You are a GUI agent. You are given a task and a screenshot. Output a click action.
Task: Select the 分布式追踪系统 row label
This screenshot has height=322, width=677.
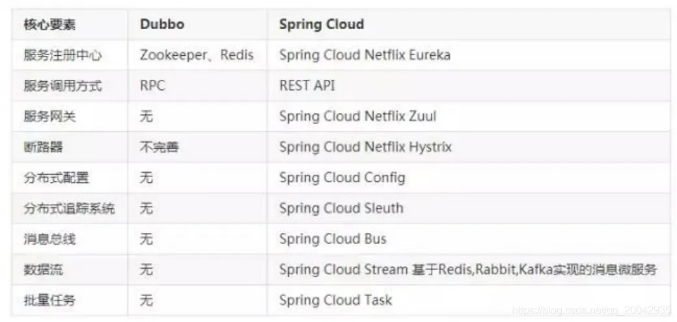[69, 208]
